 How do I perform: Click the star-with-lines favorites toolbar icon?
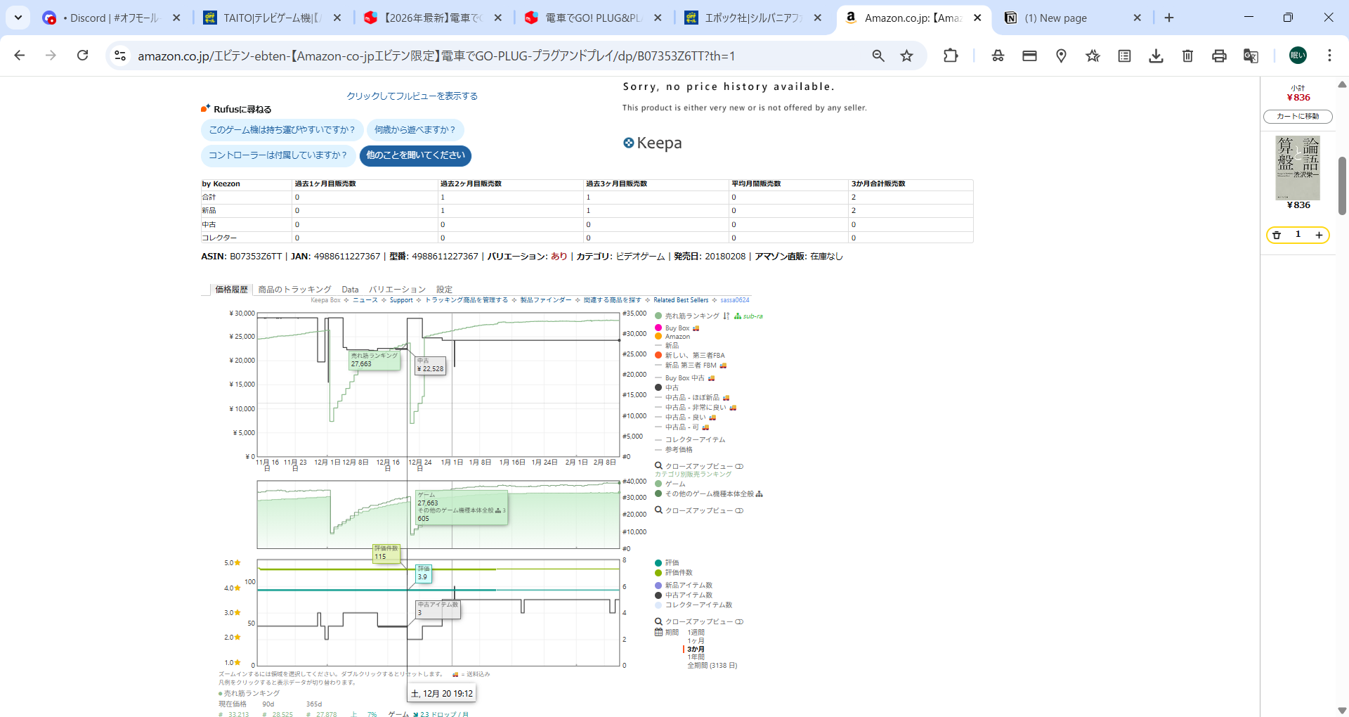coord(1093,56)
